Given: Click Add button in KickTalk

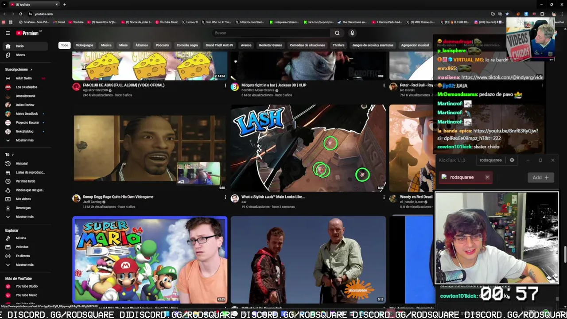Looking at the screenshot, I should pyautogui.click(x=540, y=178).
